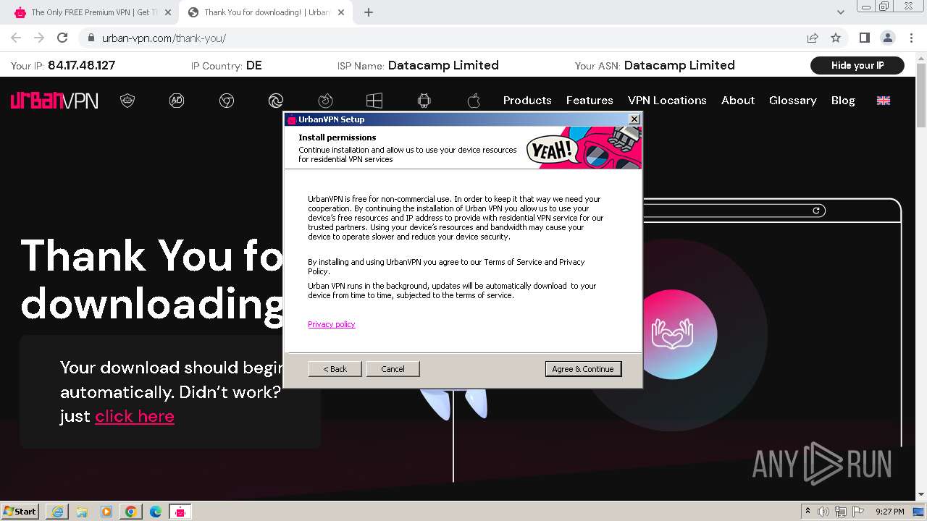Close the UrbanVPN Setup dialog

click(x=634, y=119)
